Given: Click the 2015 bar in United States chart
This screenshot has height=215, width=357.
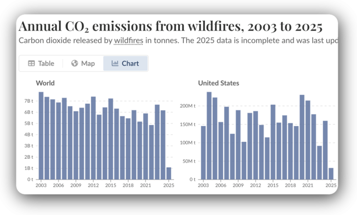Looking at the screenshot, I should pos(273,142).
